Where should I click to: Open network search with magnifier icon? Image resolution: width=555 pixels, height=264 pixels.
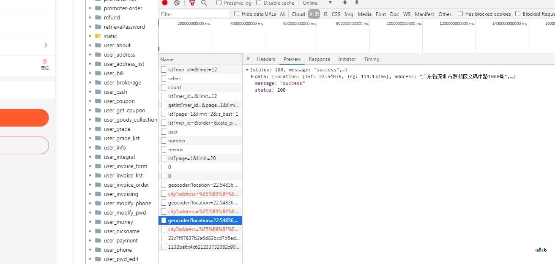tap(204, 3)
